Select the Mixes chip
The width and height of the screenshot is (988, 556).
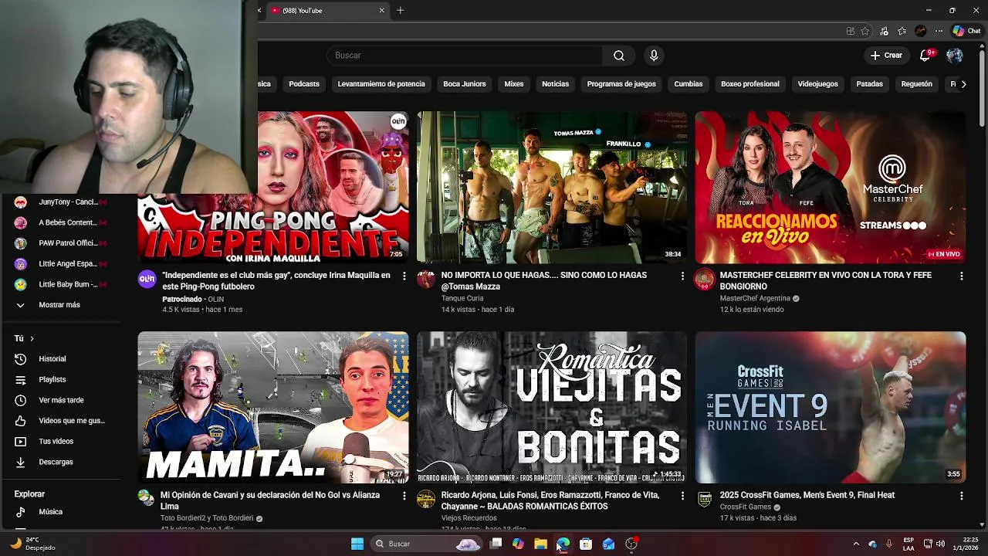pos(514,84)
